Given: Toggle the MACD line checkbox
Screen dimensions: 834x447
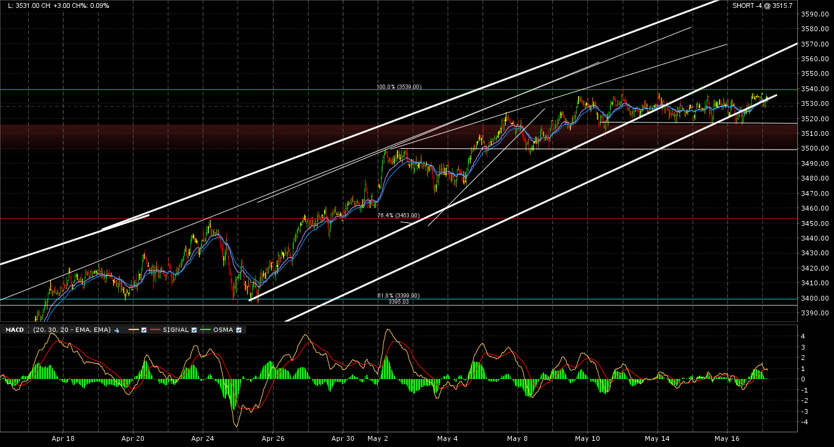Looking at the screenshot, I should 144,330.
